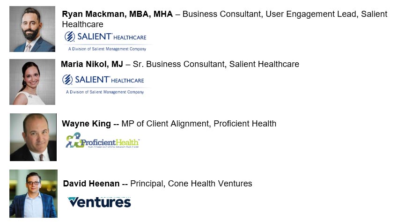405x222 pixels.
Task: Select Maria Nikol's profile photo
Action: tap(32, 82)
